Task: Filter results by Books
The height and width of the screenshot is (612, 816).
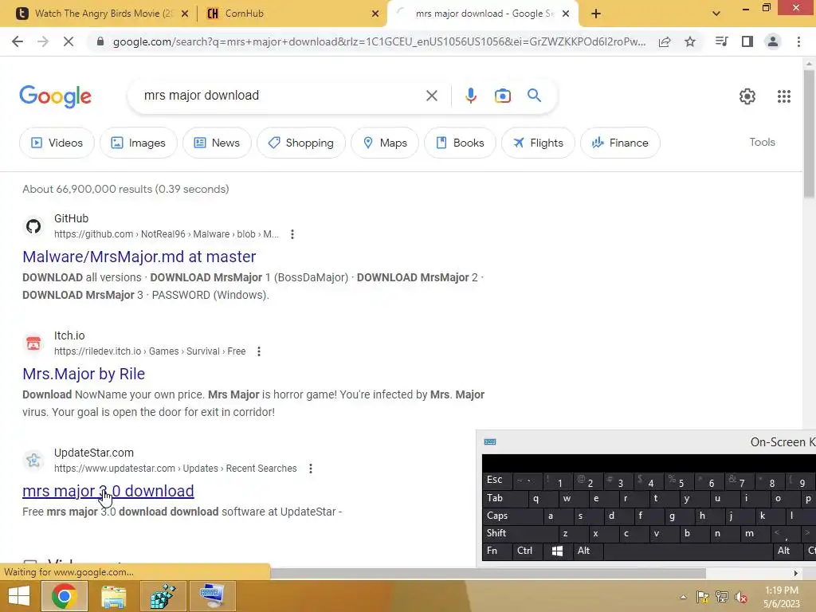Action: click(x=460, y=143)
